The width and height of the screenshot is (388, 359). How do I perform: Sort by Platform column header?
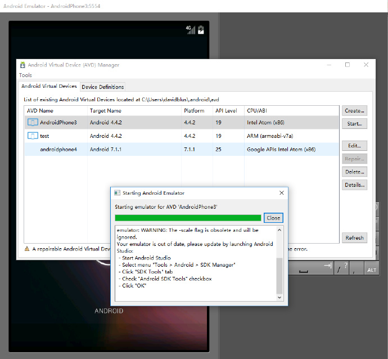(x=197, y=111)
